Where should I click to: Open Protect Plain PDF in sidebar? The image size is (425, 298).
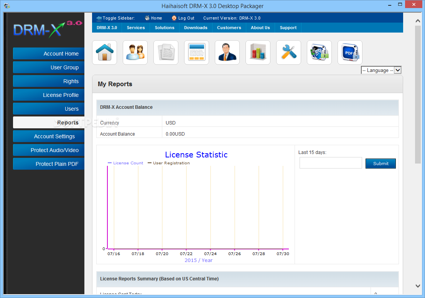[x=49, y=164]
